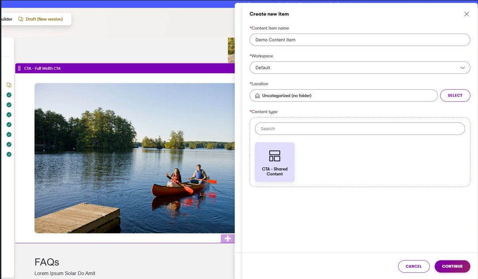Viewport: 478px width, 279px height.
Task: Click the FAQs heading text
Action: tap(47, 262)
